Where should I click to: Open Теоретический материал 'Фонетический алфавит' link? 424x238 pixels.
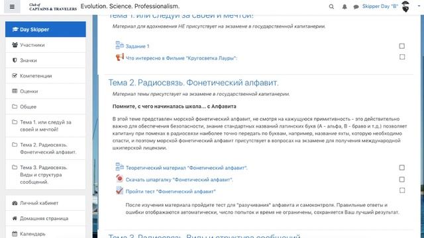click(187, 168)
